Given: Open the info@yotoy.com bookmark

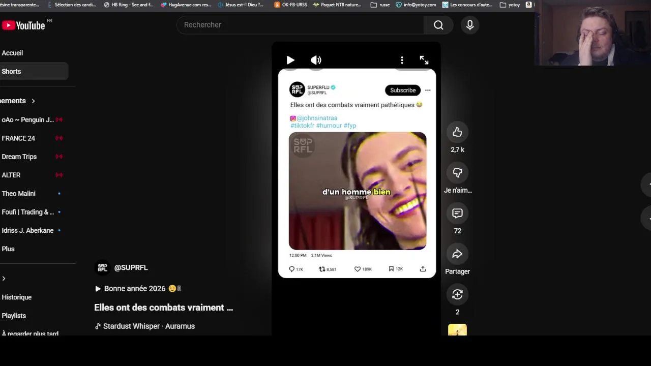Looking at the screenshot, I should coord(416,5).
